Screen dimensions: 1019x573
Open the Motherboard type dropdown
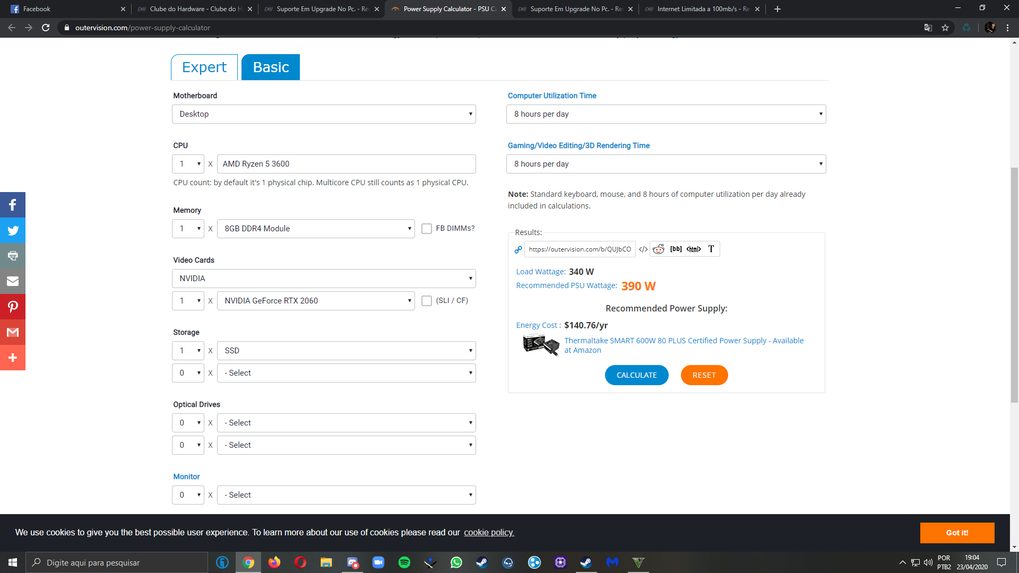[x=324, y=114]
